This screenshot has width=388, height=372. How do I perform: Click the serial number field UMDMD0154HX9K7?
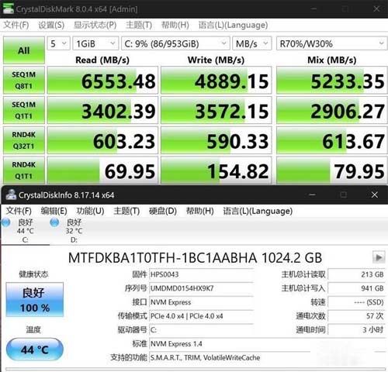click(x=201, y=288)
